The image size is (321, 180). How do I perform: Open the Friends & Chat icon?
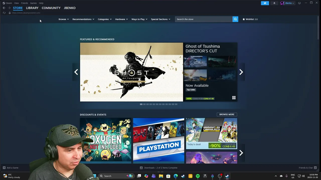[x=315, y=168]
